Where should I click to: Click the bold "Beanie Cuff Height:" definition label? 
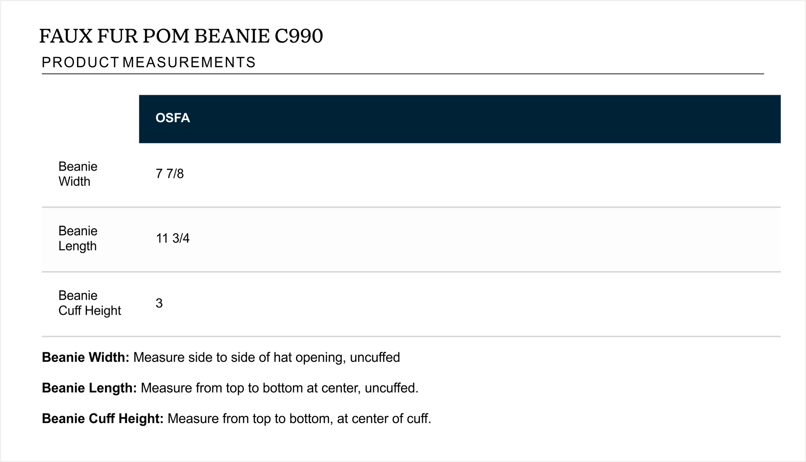tap(103, 418)
